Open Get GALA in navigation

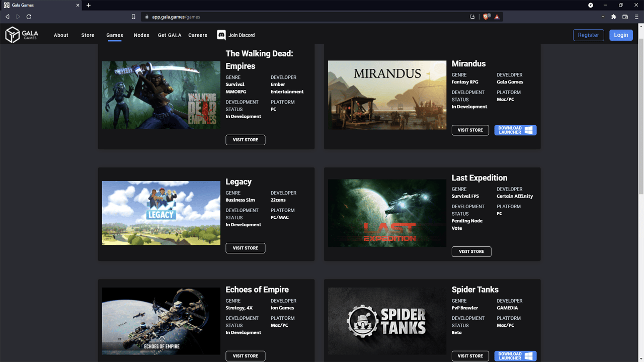pyautogui.click(x=170, y=35)
